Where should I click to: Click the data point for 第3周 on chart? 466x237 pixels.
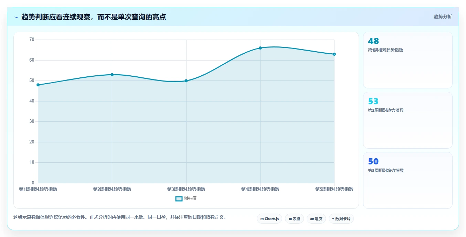pyautogui.click(x=186, y=81)
